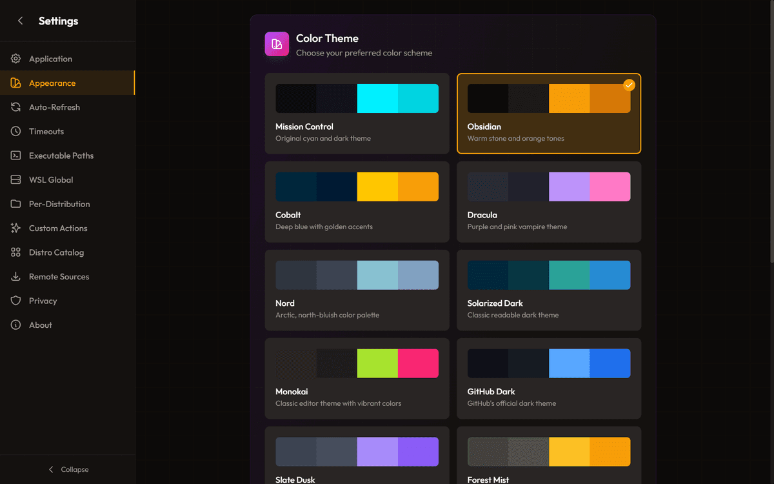This screenshot has width=774, height=484.
Task: Select the Mission Control cyan theme
Action: pyautogui.click(x=357, y=113)
